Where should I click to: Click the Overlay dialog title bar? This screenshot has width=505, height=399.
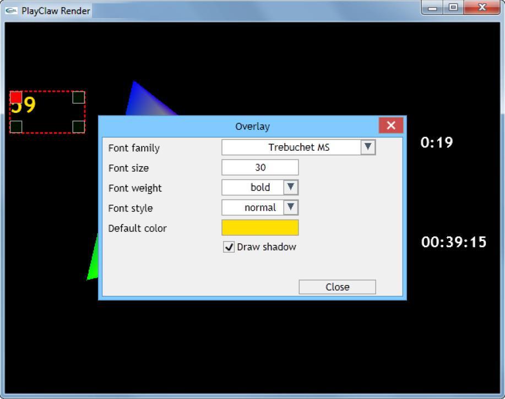click(x=252, y=126)
